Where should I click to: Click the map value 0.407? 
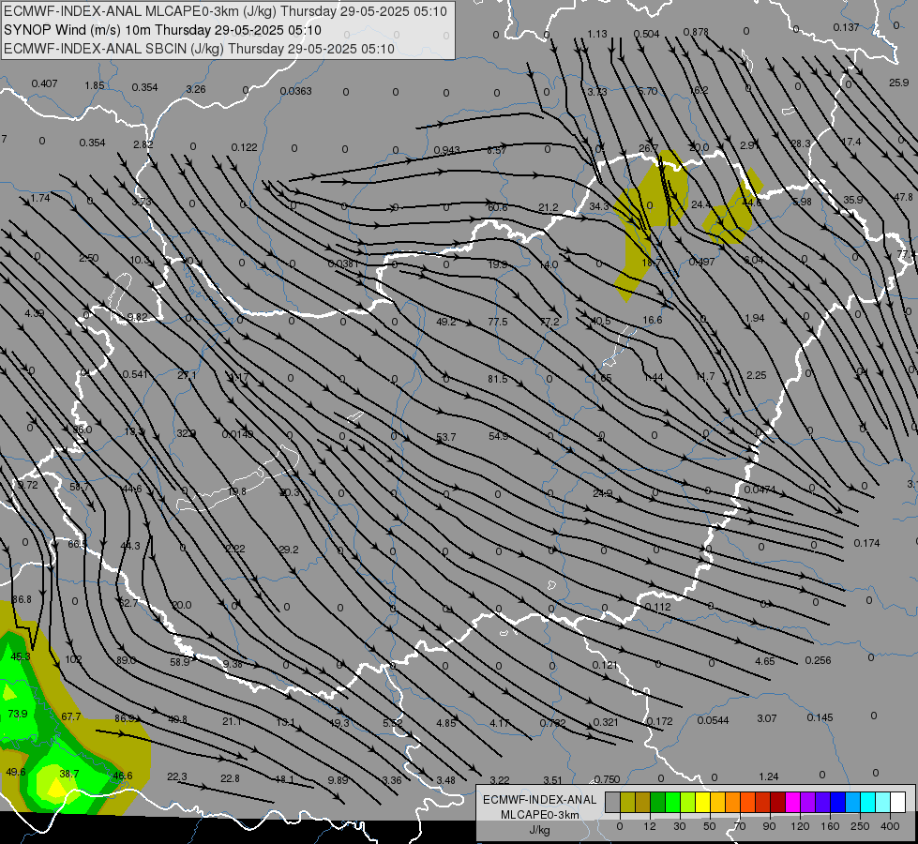[44, 83]
